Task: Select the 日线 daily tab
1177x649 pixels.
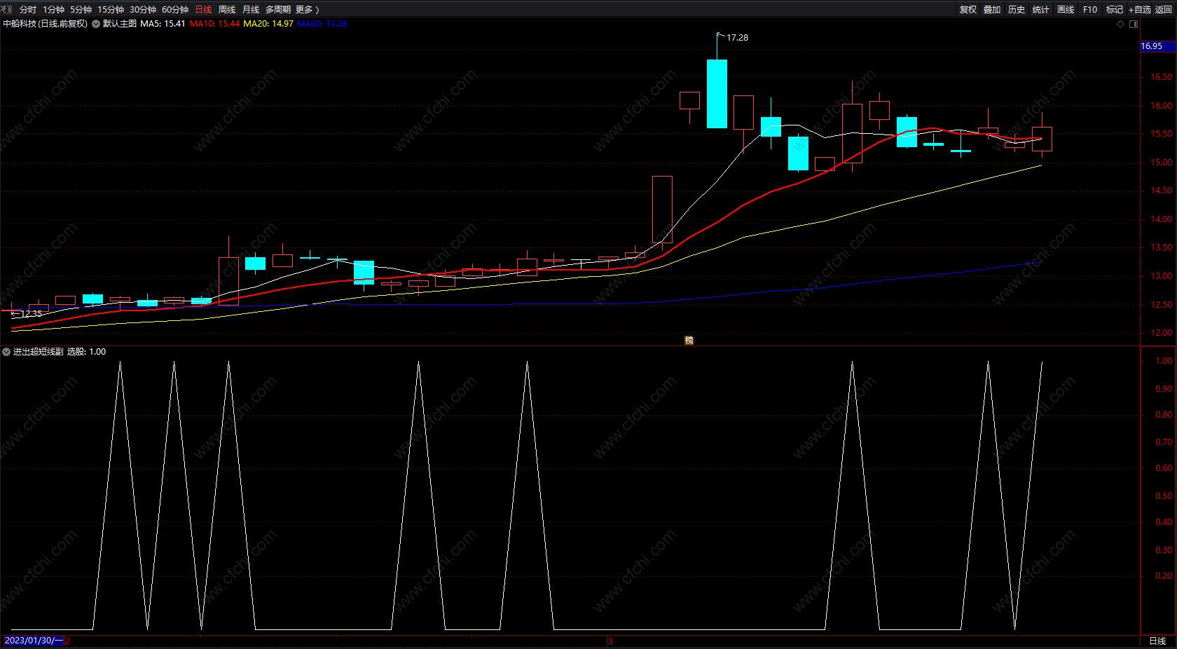Action: [x=203, y=9]
